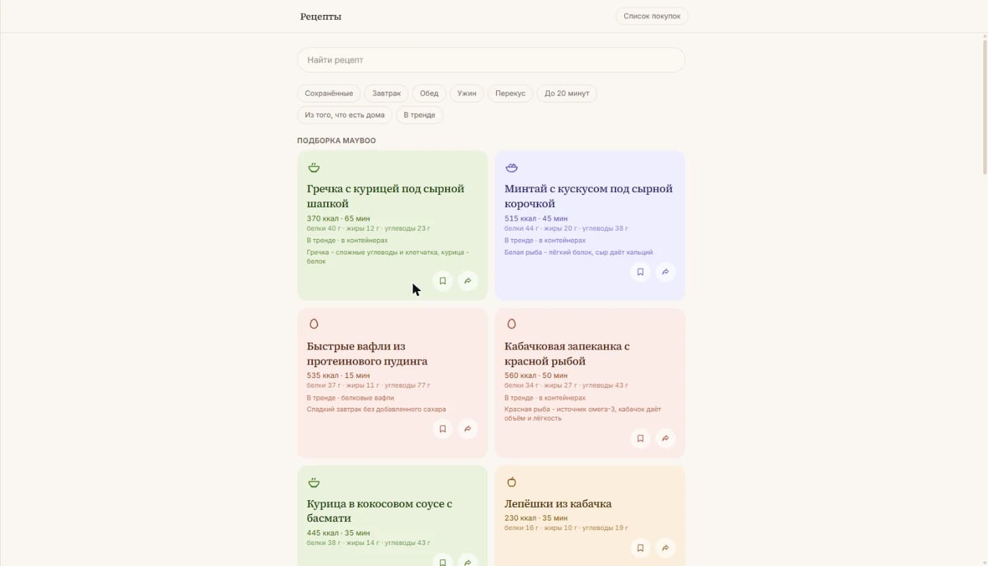
Task: Click the egg icon on Быстрые вафли card
Action: click(x=313, y=324)
